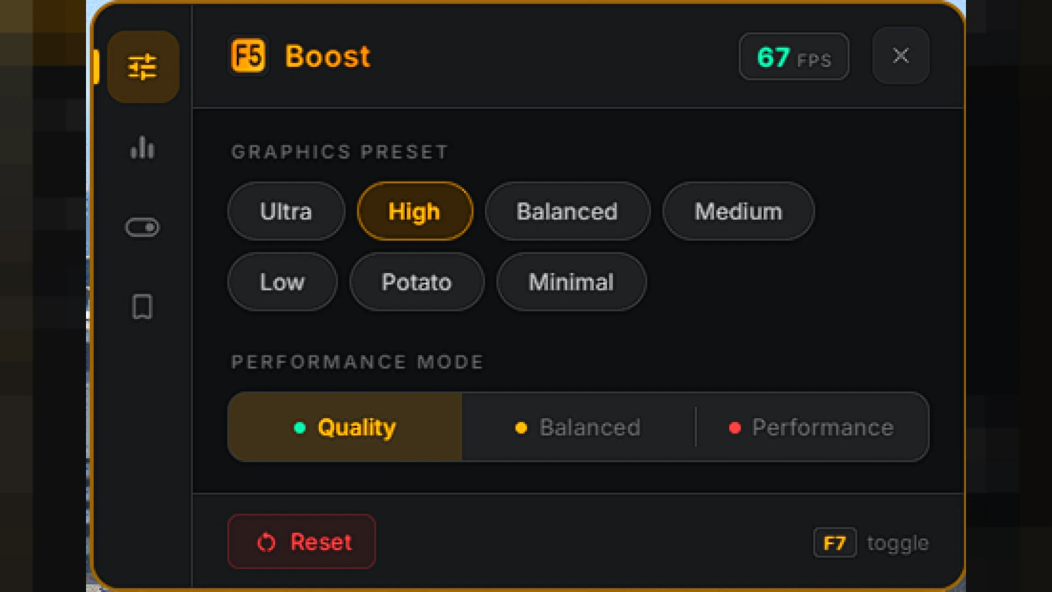The height and width of the screenshot is (592, 1052).
Task: Click the 67 FPS counter badge
Action: (794, 56)
